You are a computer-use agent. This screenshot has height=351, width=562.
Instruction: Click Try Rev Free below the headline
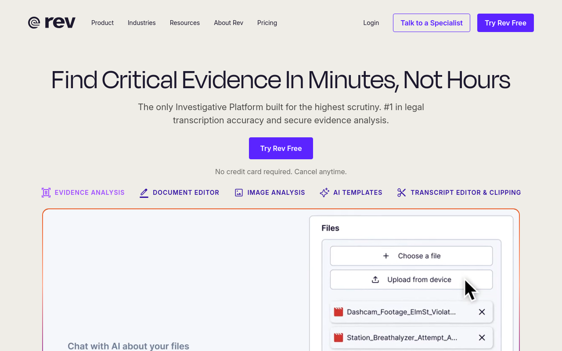coord(281,148)
